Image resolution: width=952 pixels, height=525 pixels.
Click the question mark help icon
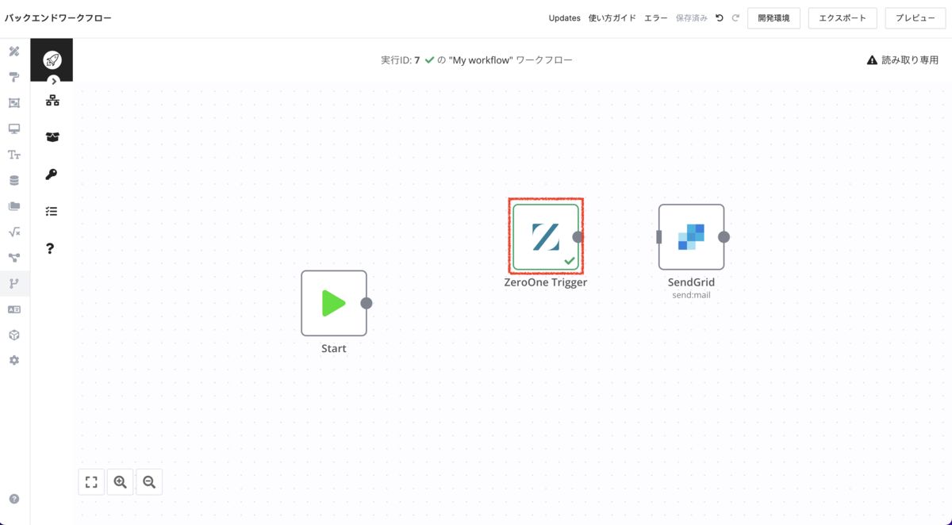click(x=50, y=248)
